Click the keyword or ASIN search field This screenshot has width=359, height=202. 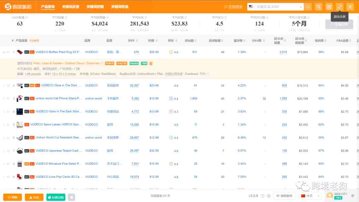276,7
